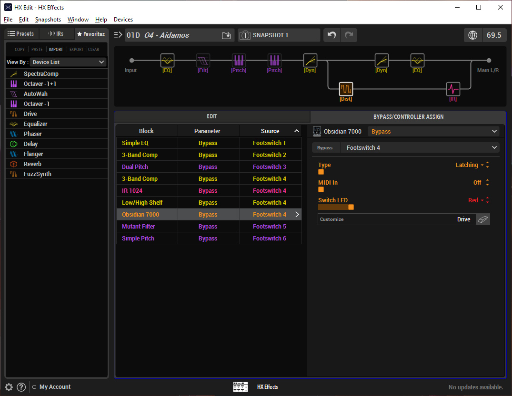
Task: Click the Octaver -1+1 keyboard icon
Action: [14, 84]
